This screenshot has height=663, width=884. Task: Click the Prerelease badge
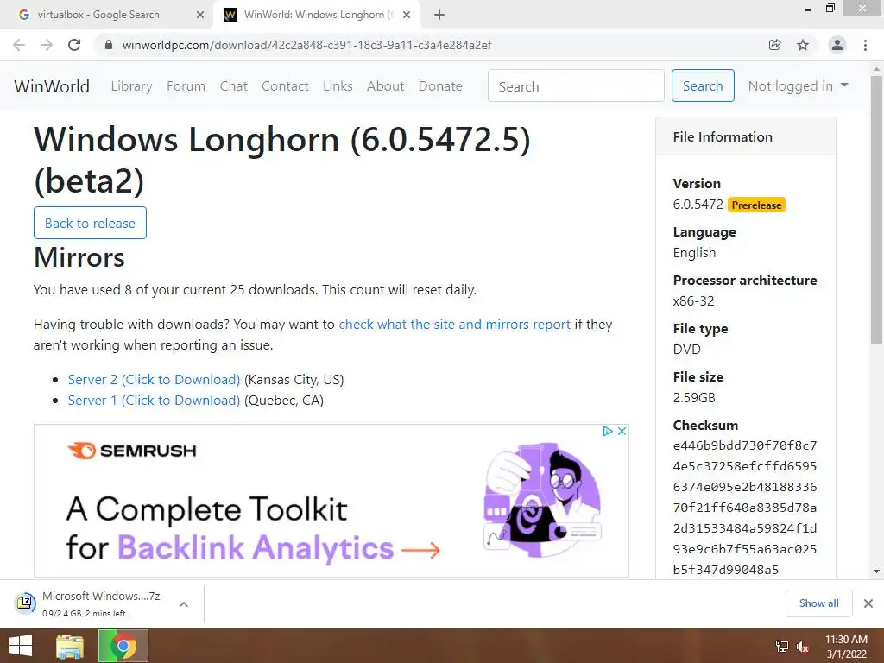coord(756,205)
